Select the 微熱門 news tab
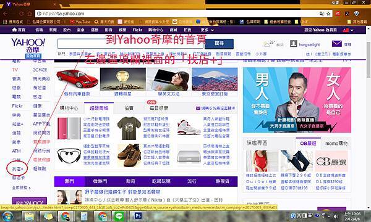Screen dimensions: 371x222 click(x=100, y=181)
